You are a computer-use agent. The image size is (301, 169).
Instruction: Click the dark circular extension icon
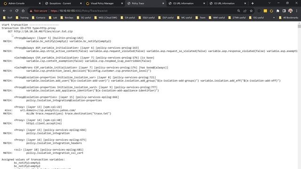click(x=259, y=11)
